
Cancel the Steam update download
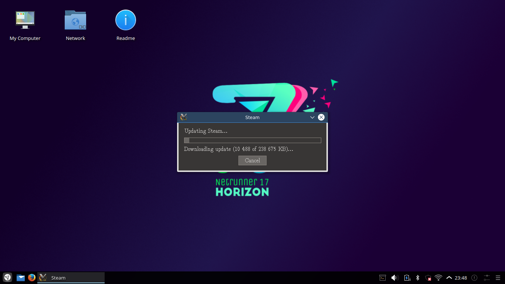(252, 160)
